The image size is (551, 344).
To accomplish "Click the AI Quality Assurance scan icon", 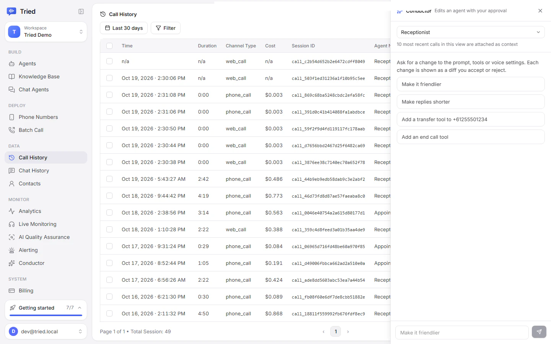I will 11,237.
